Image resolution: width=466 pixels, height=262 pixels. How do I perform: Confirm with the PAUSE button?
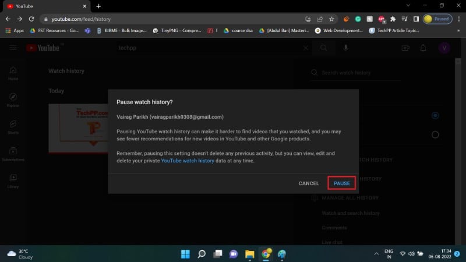pos(341,183)
